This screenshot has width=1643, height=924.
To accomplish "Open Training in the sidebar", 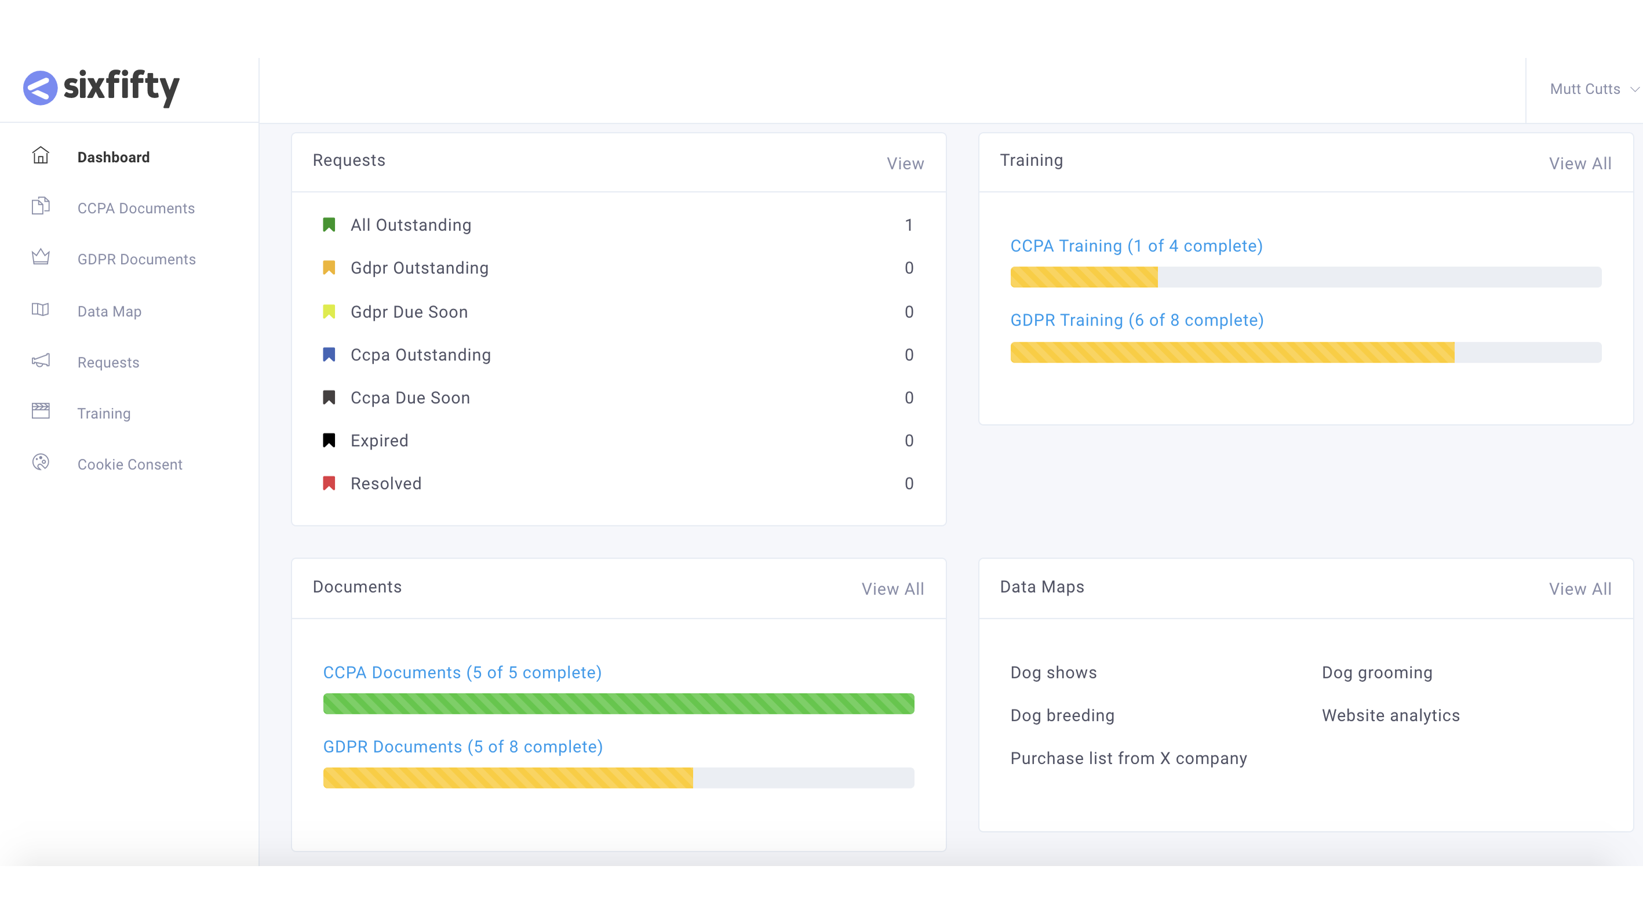I will 104,413.
